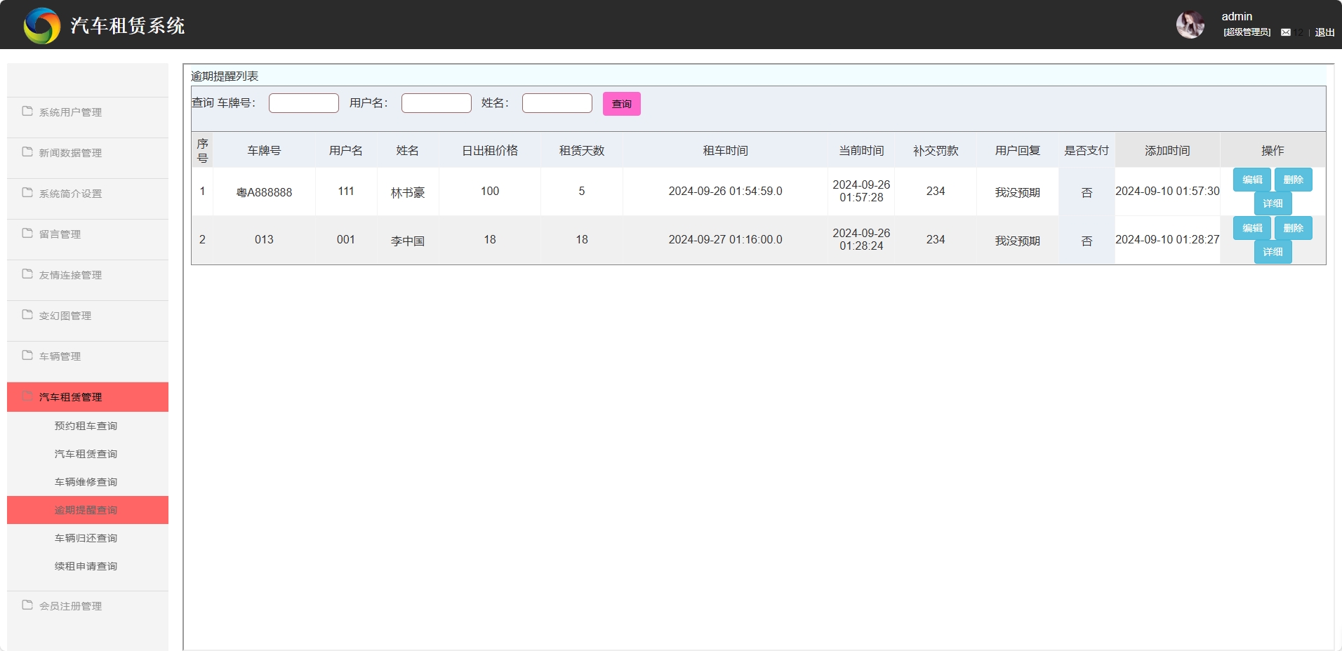
Task: Expand the 变幻图管理 menu section
Action: [x=65, y=316]
